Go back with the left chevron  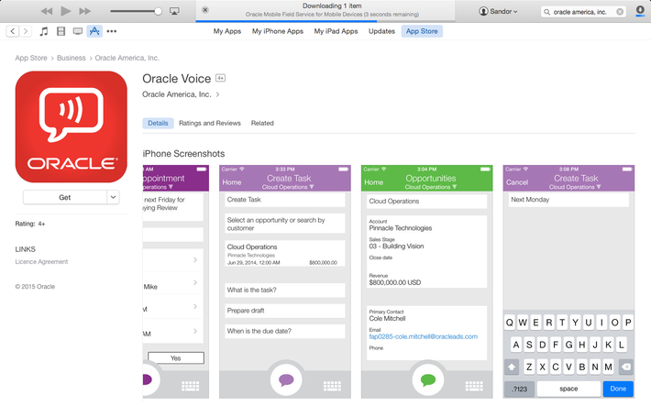pos(13,31)
